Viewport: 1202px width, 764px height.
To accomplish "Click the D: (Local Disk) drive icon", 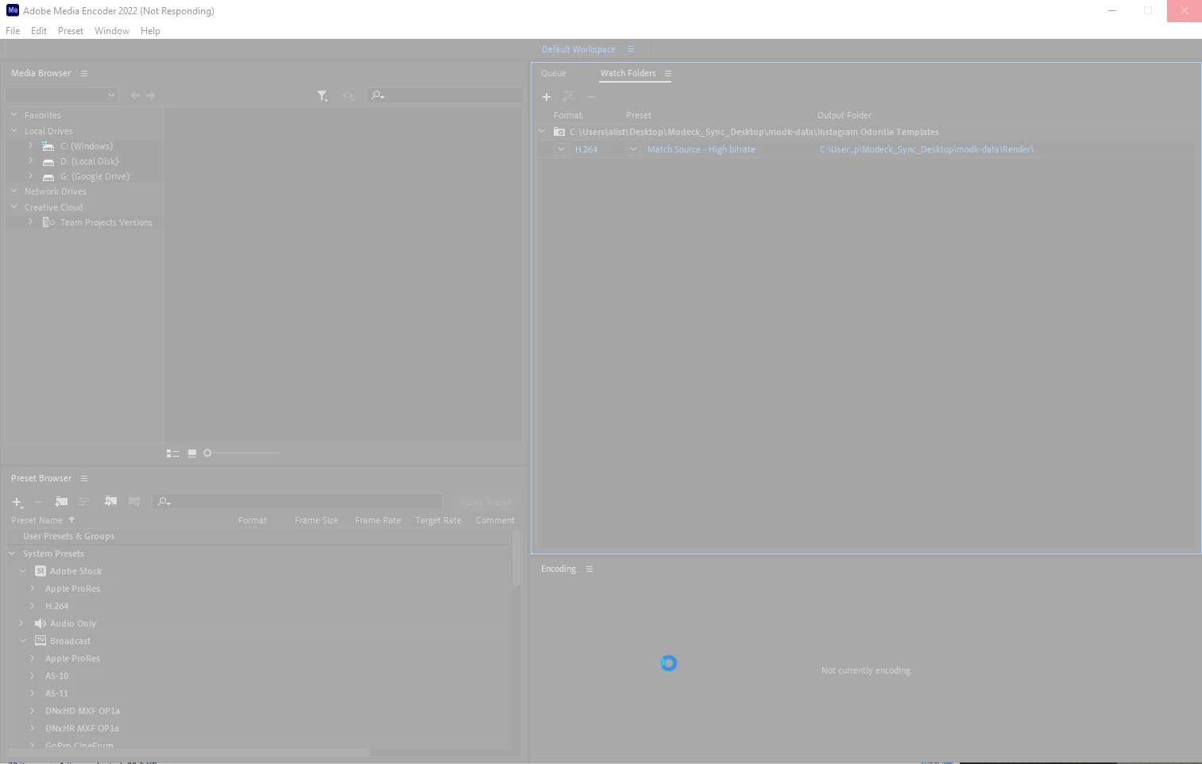I will [48, 162].
